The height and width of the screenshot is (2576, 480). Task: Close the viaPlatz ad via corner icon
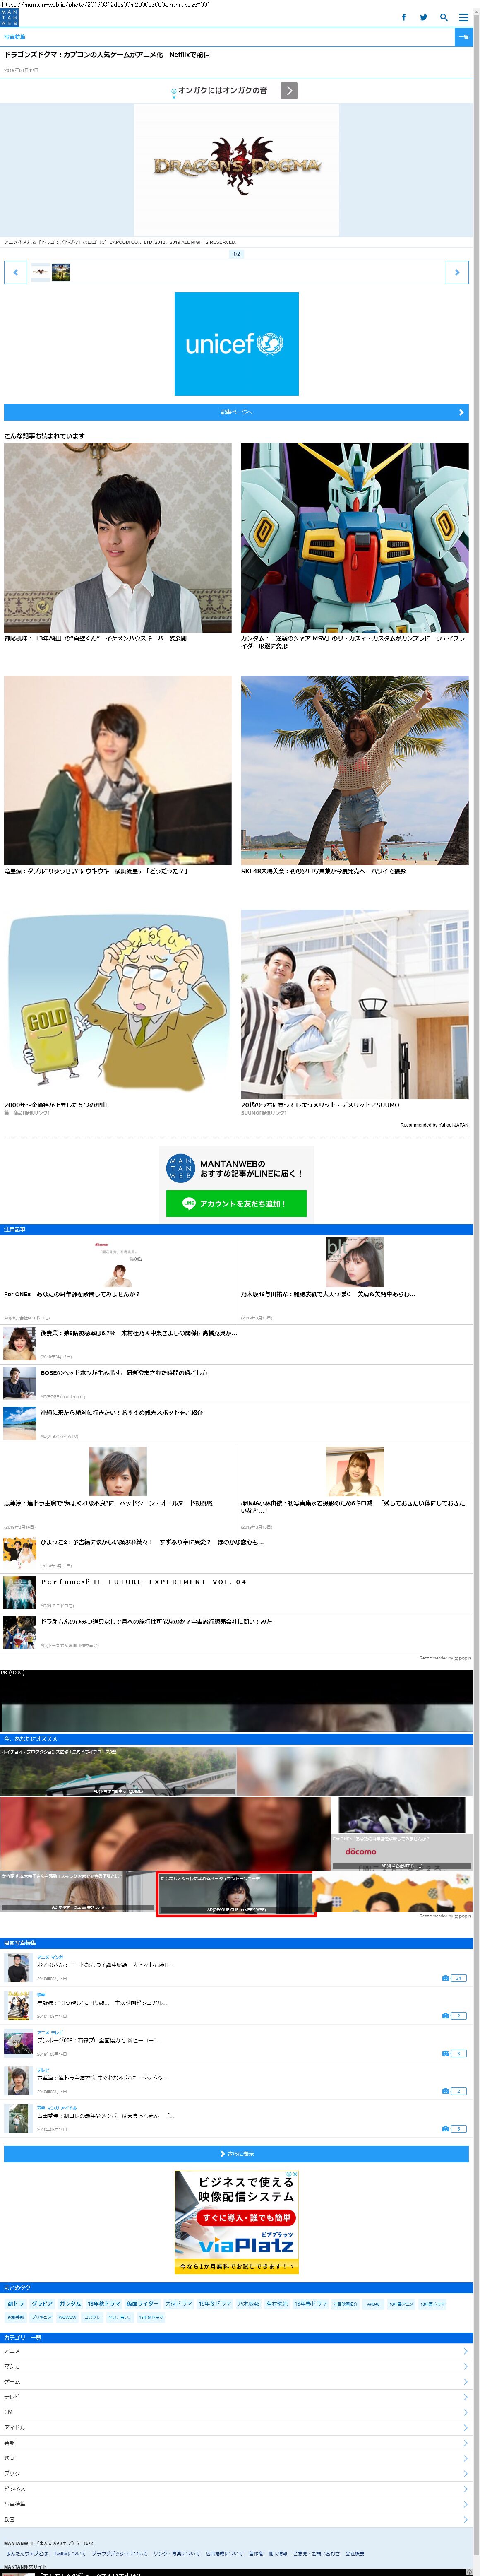(x=295, y=2174)
